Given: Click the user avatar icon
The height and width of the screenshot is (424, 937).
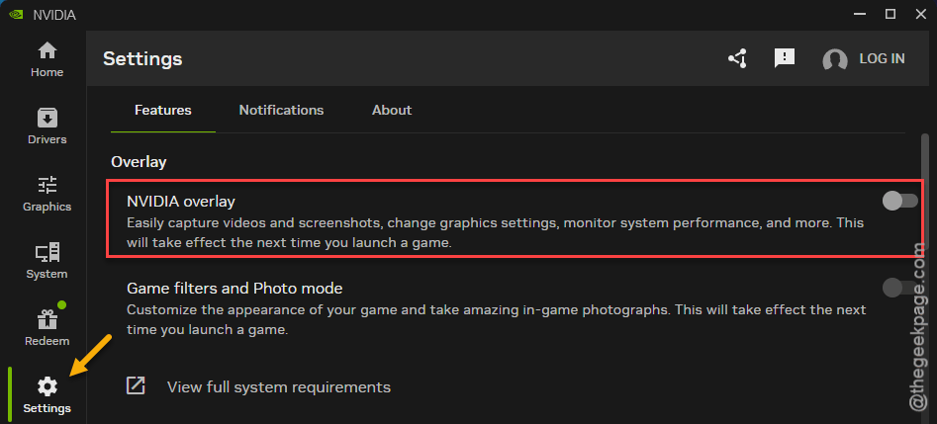Looking at the screenshot, I should (x=835, y=59).
